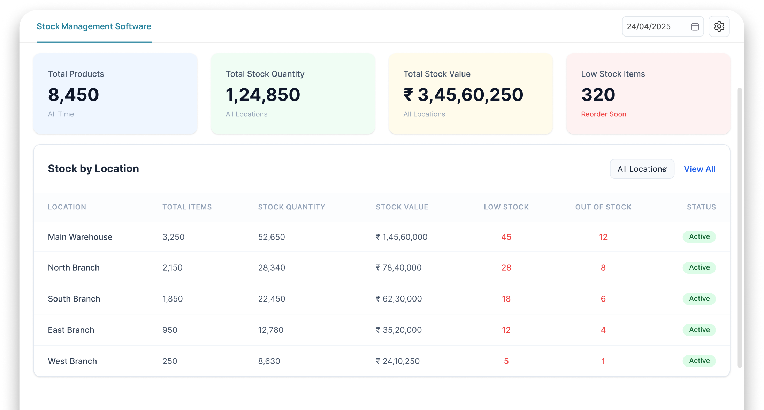Click stock quantity 22,450 for South Branch
The height and width of the screenshot is (410, 764).
[x=272, y=299]
